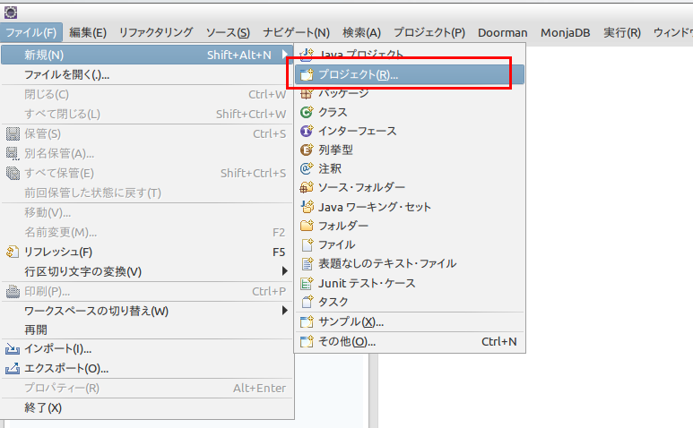Image resolution: width=693 pixels, height=428 pixels.
Task: Click the Java ワーキング・セット icon
Action: [x=307, y=207]
